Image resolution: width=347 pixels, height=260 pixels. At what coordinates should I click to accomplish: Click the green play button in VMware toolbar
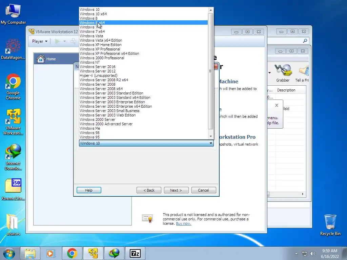[x=57, y=41]
